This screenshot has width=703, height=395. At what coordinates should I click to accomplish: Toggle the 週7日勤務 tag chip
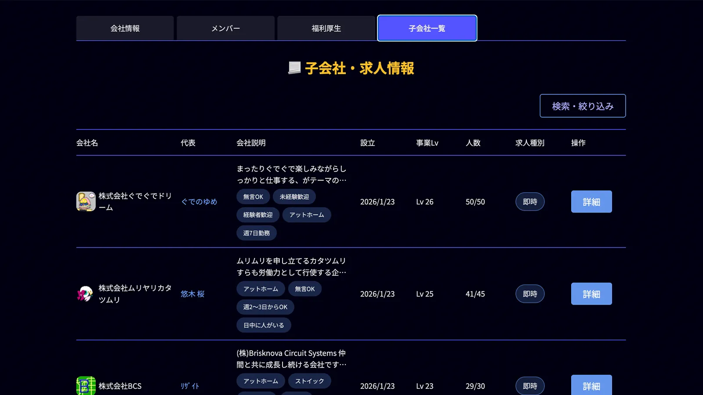(257, 233)
